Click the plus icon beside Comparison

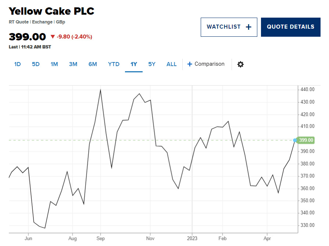point(190,64)
